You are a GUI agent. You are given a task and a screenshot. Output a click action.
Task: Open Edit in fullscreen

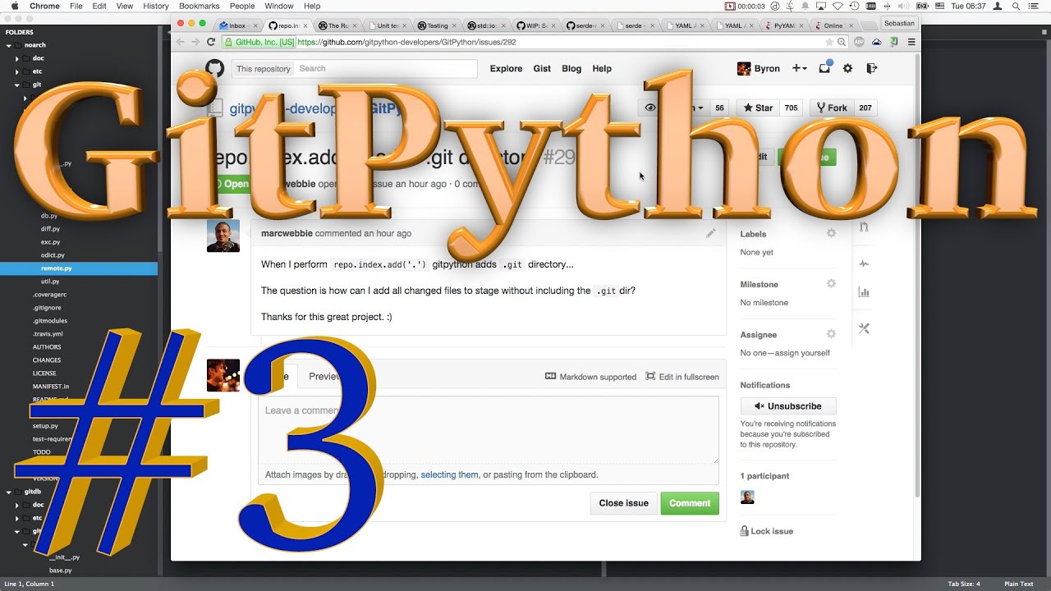pos(682,377)
